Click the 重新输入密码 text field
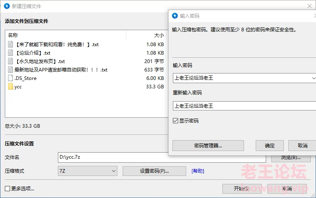 (x=244, y=106)
